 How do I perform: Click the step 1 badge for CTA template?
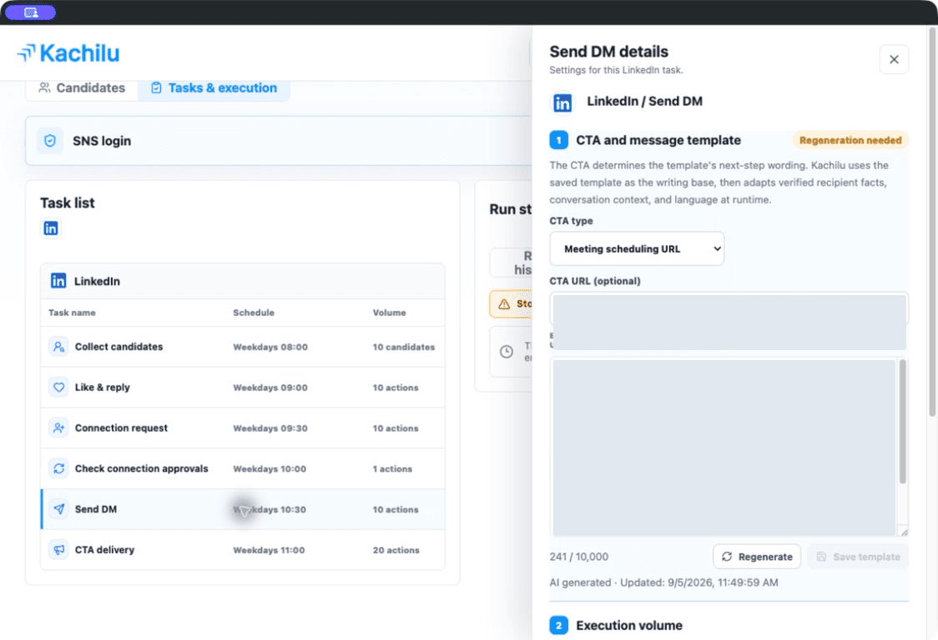559,141
